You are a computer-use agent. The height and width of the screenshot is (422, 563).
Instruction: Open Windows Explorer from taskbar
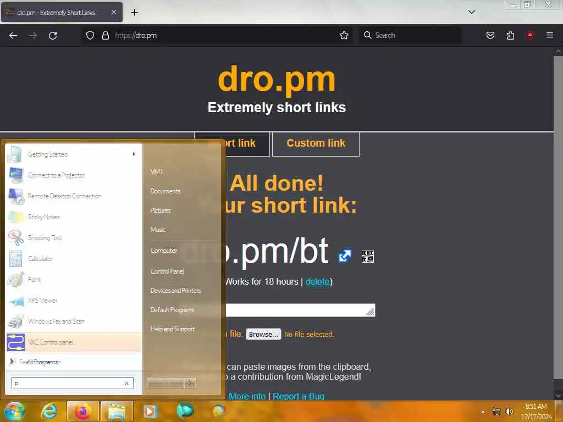coord(117,411)
